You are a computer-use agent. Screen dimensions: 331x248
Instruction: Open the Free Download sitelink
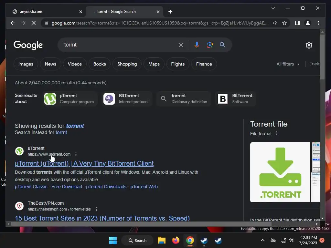67,187
